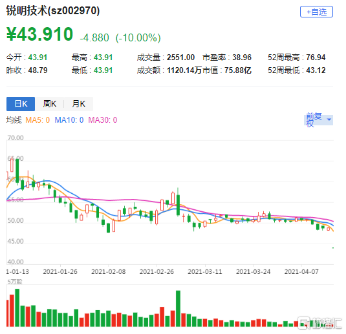Switch to the 周K weekly chart tab
The height and width of the screenshot is (334, 346).
click(49, 103)
